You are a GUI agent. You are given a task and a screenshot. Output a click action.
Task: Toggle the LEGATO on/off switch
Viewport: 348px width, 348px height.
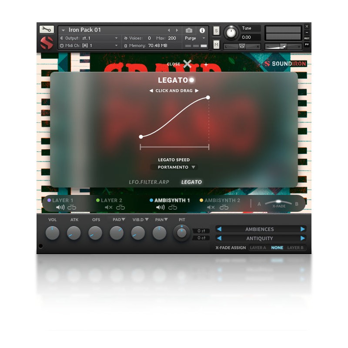pos(192,80)
